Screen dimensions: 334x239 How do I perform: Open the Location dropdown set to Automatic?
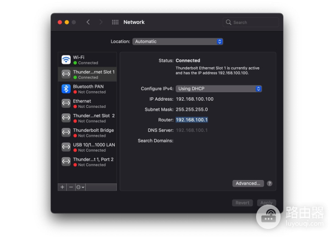178,42
